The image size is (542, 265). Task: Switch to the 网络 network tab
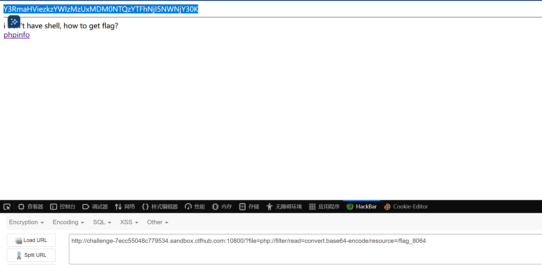tap(125, 207)
